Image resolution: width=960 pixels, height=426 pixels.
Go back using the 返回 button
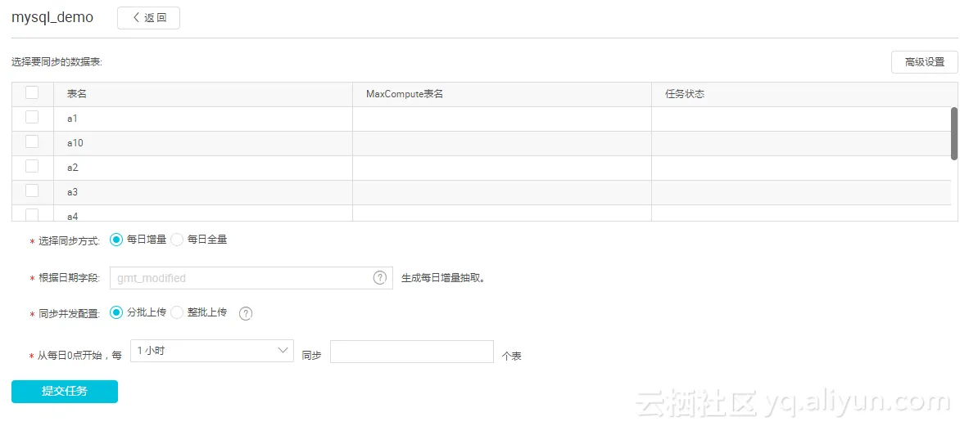tap(149, 18)
